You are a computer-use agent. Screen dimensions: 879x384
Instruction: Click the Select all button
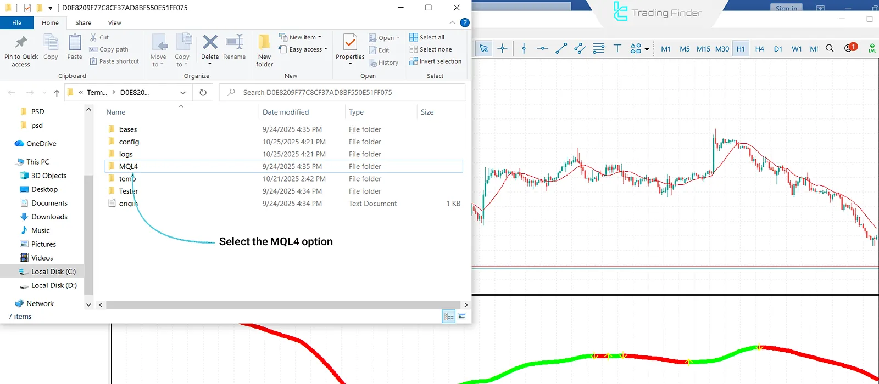coord(427,37)
